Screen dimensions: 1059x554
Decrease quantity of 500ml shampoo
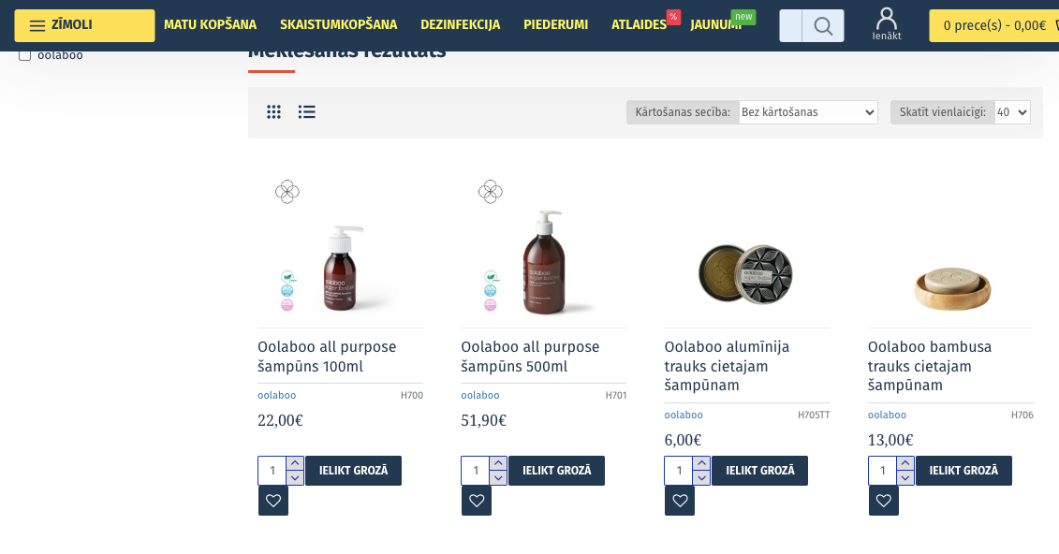(x=498, y=478)
